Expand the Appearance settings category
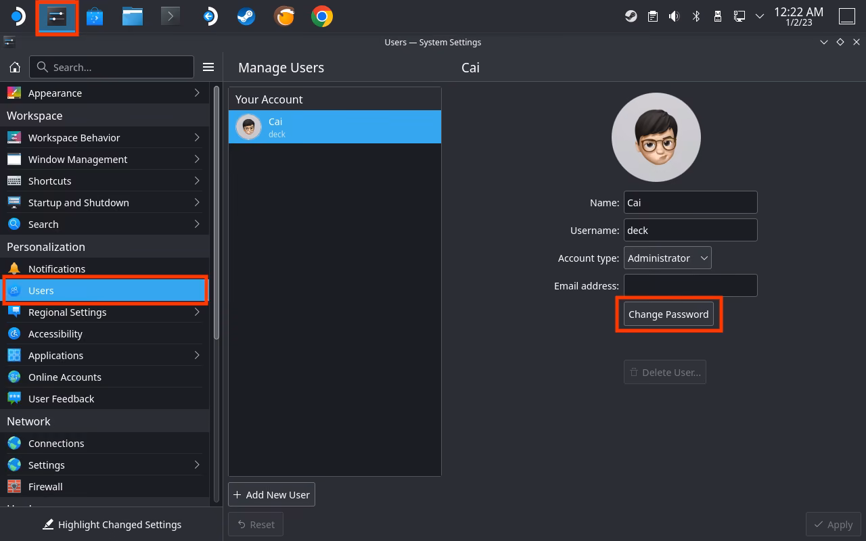Viewport: 866px width, 541px height. 104,93
